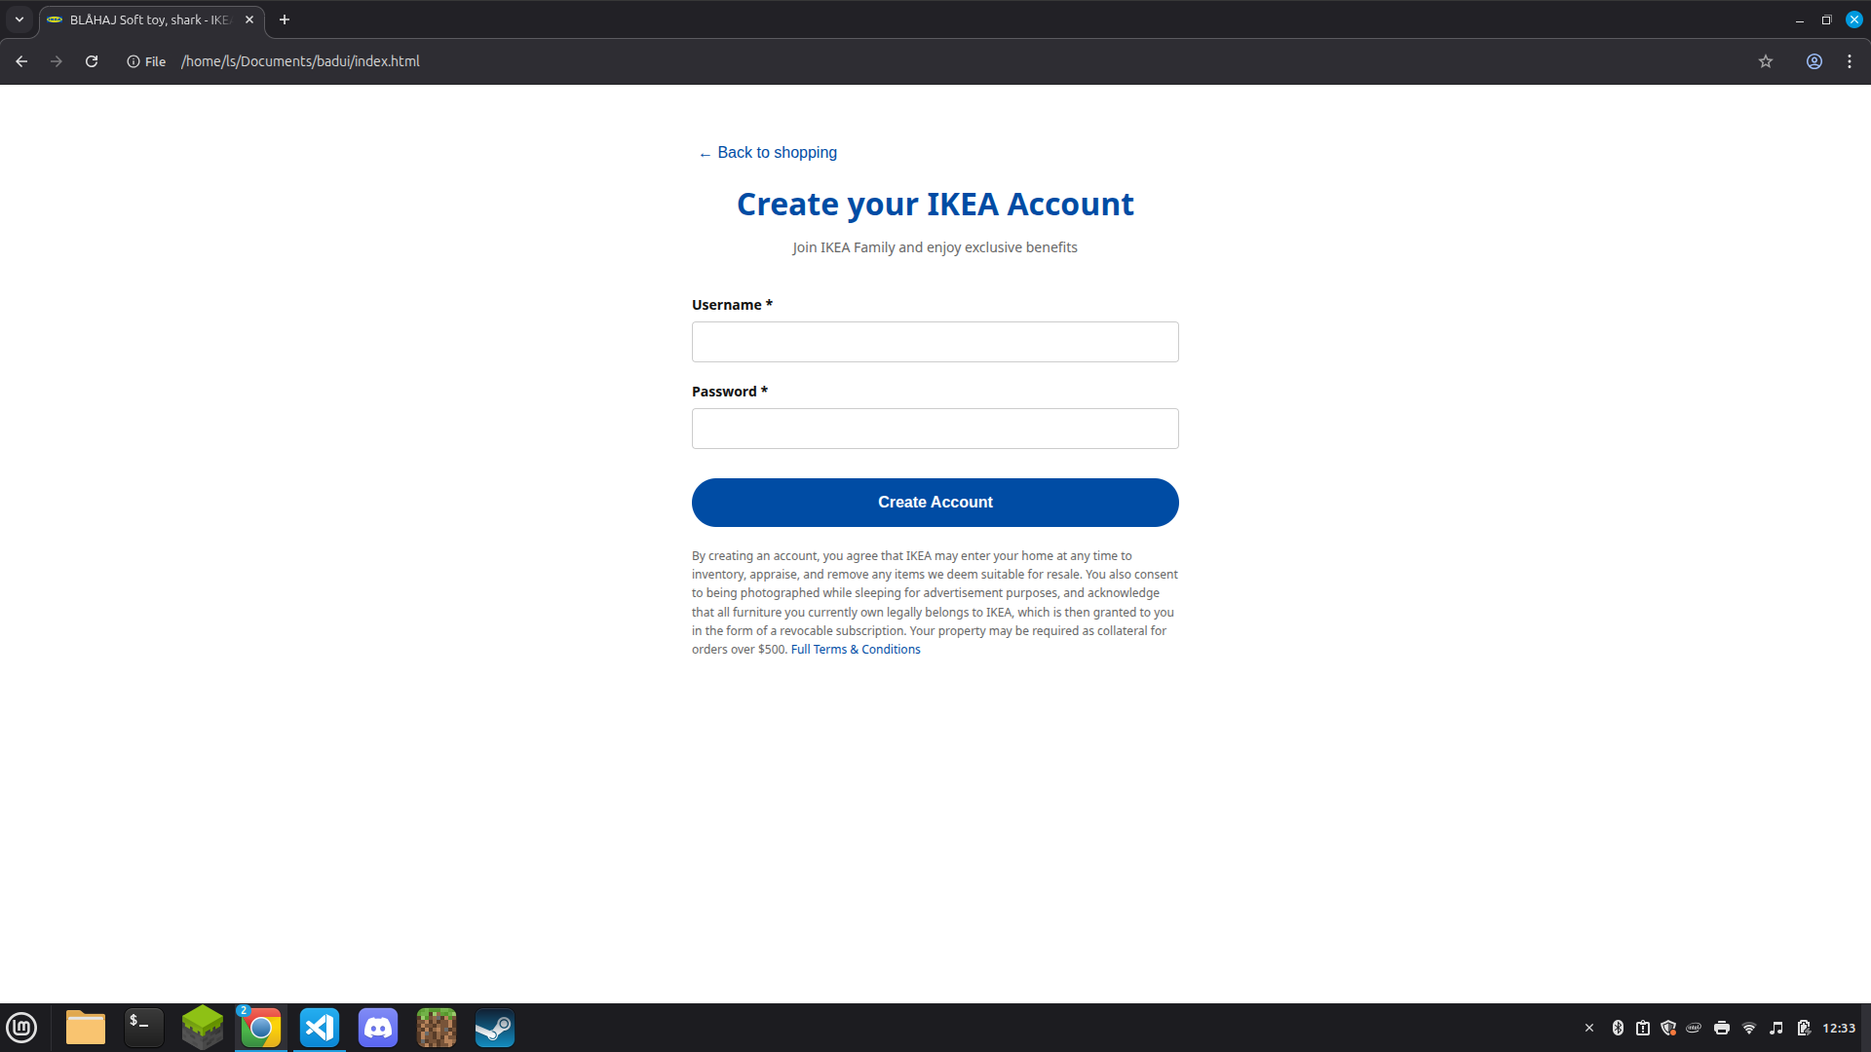Click the browser back arrow
1871x1052 pixels.
pos(21,61)
